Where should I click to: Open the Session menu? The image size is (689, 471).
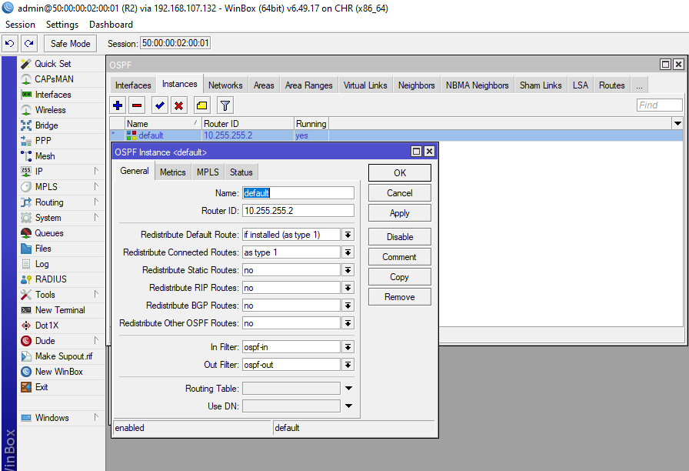coord(20,24)
